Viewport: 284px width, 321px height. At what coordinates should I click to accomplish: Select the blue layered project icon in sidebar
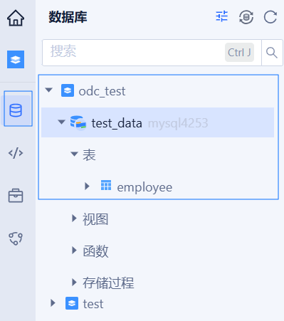pyautogui.click(x=16, y=59)
